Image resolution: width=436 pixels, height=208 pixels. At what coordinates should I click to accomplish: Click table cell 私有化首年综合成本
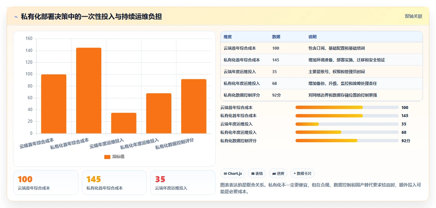coord(242,60)
